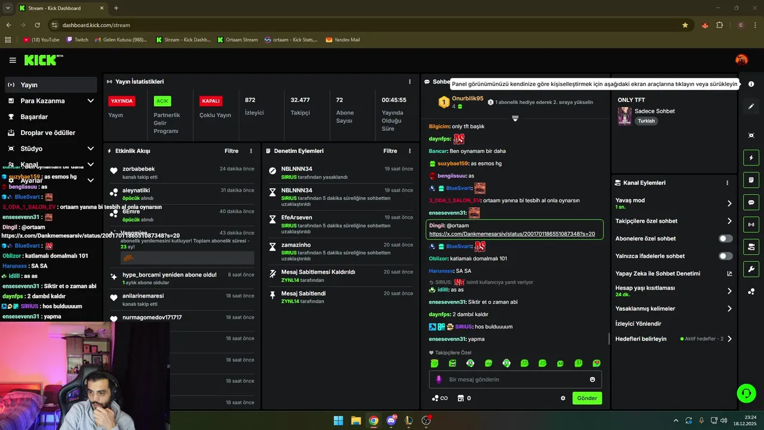
Task: Click the Sadece Sohbet category thumbnail
Action: (x=624, y=116)
